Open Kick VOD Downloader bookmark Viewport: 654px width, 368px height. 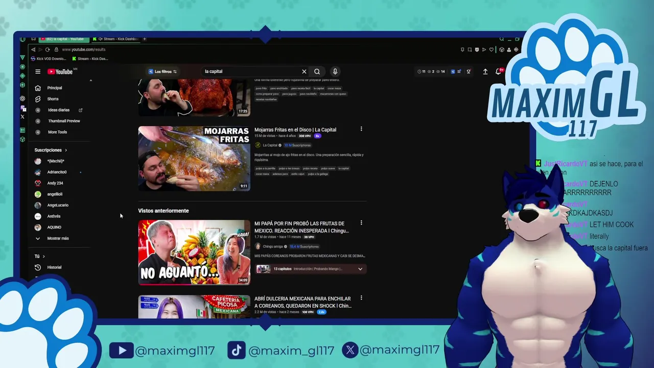click(48, 59)
